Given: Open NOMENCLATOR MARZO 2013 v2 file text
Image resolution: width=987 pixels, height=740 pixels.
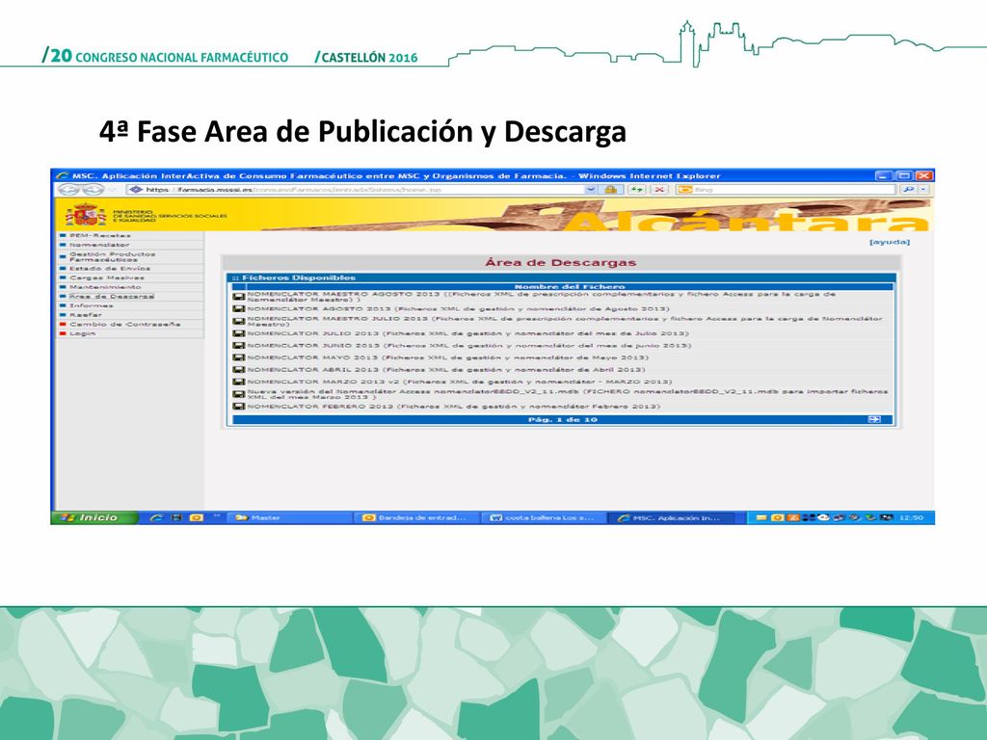Looking at the screenshot, I should pyautogui.click(x=460, y=382).
